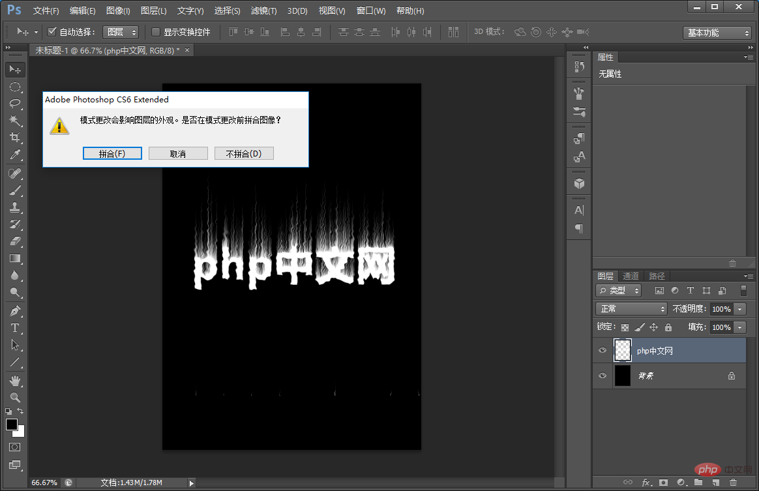Image resolution: width=759 pixels, height=491 pixels.
Task: Click the 拼合(F) button
Action: pos(112,153)
